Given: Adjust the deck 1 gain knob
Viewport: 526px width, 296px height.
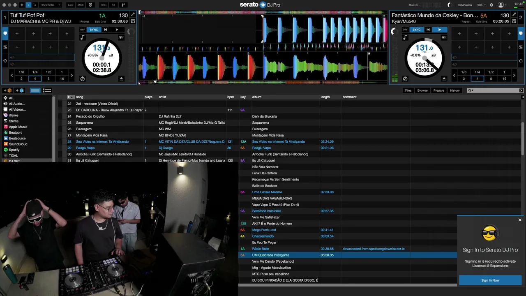Looking at the screenshot, I should point(131,32).
